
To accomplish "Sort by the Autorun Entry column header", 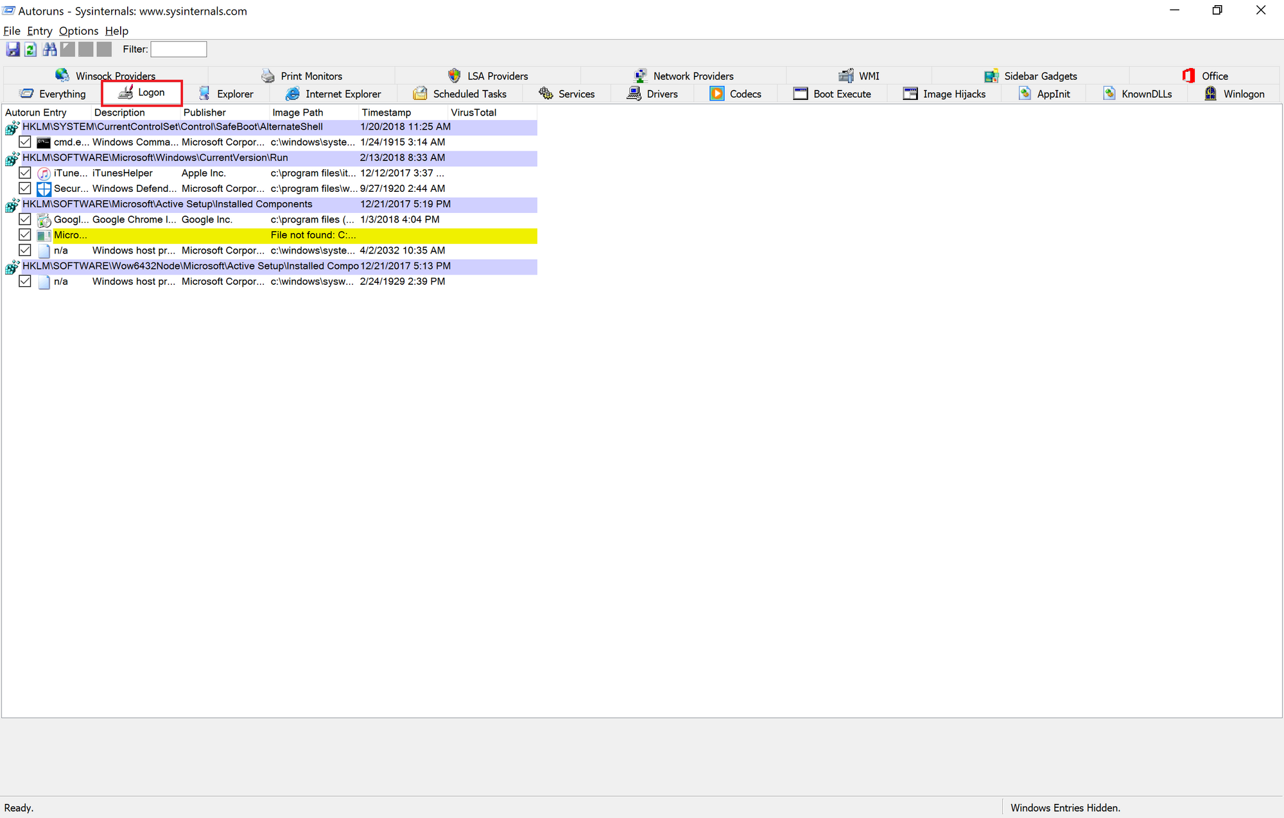I will tap(47, 112).
